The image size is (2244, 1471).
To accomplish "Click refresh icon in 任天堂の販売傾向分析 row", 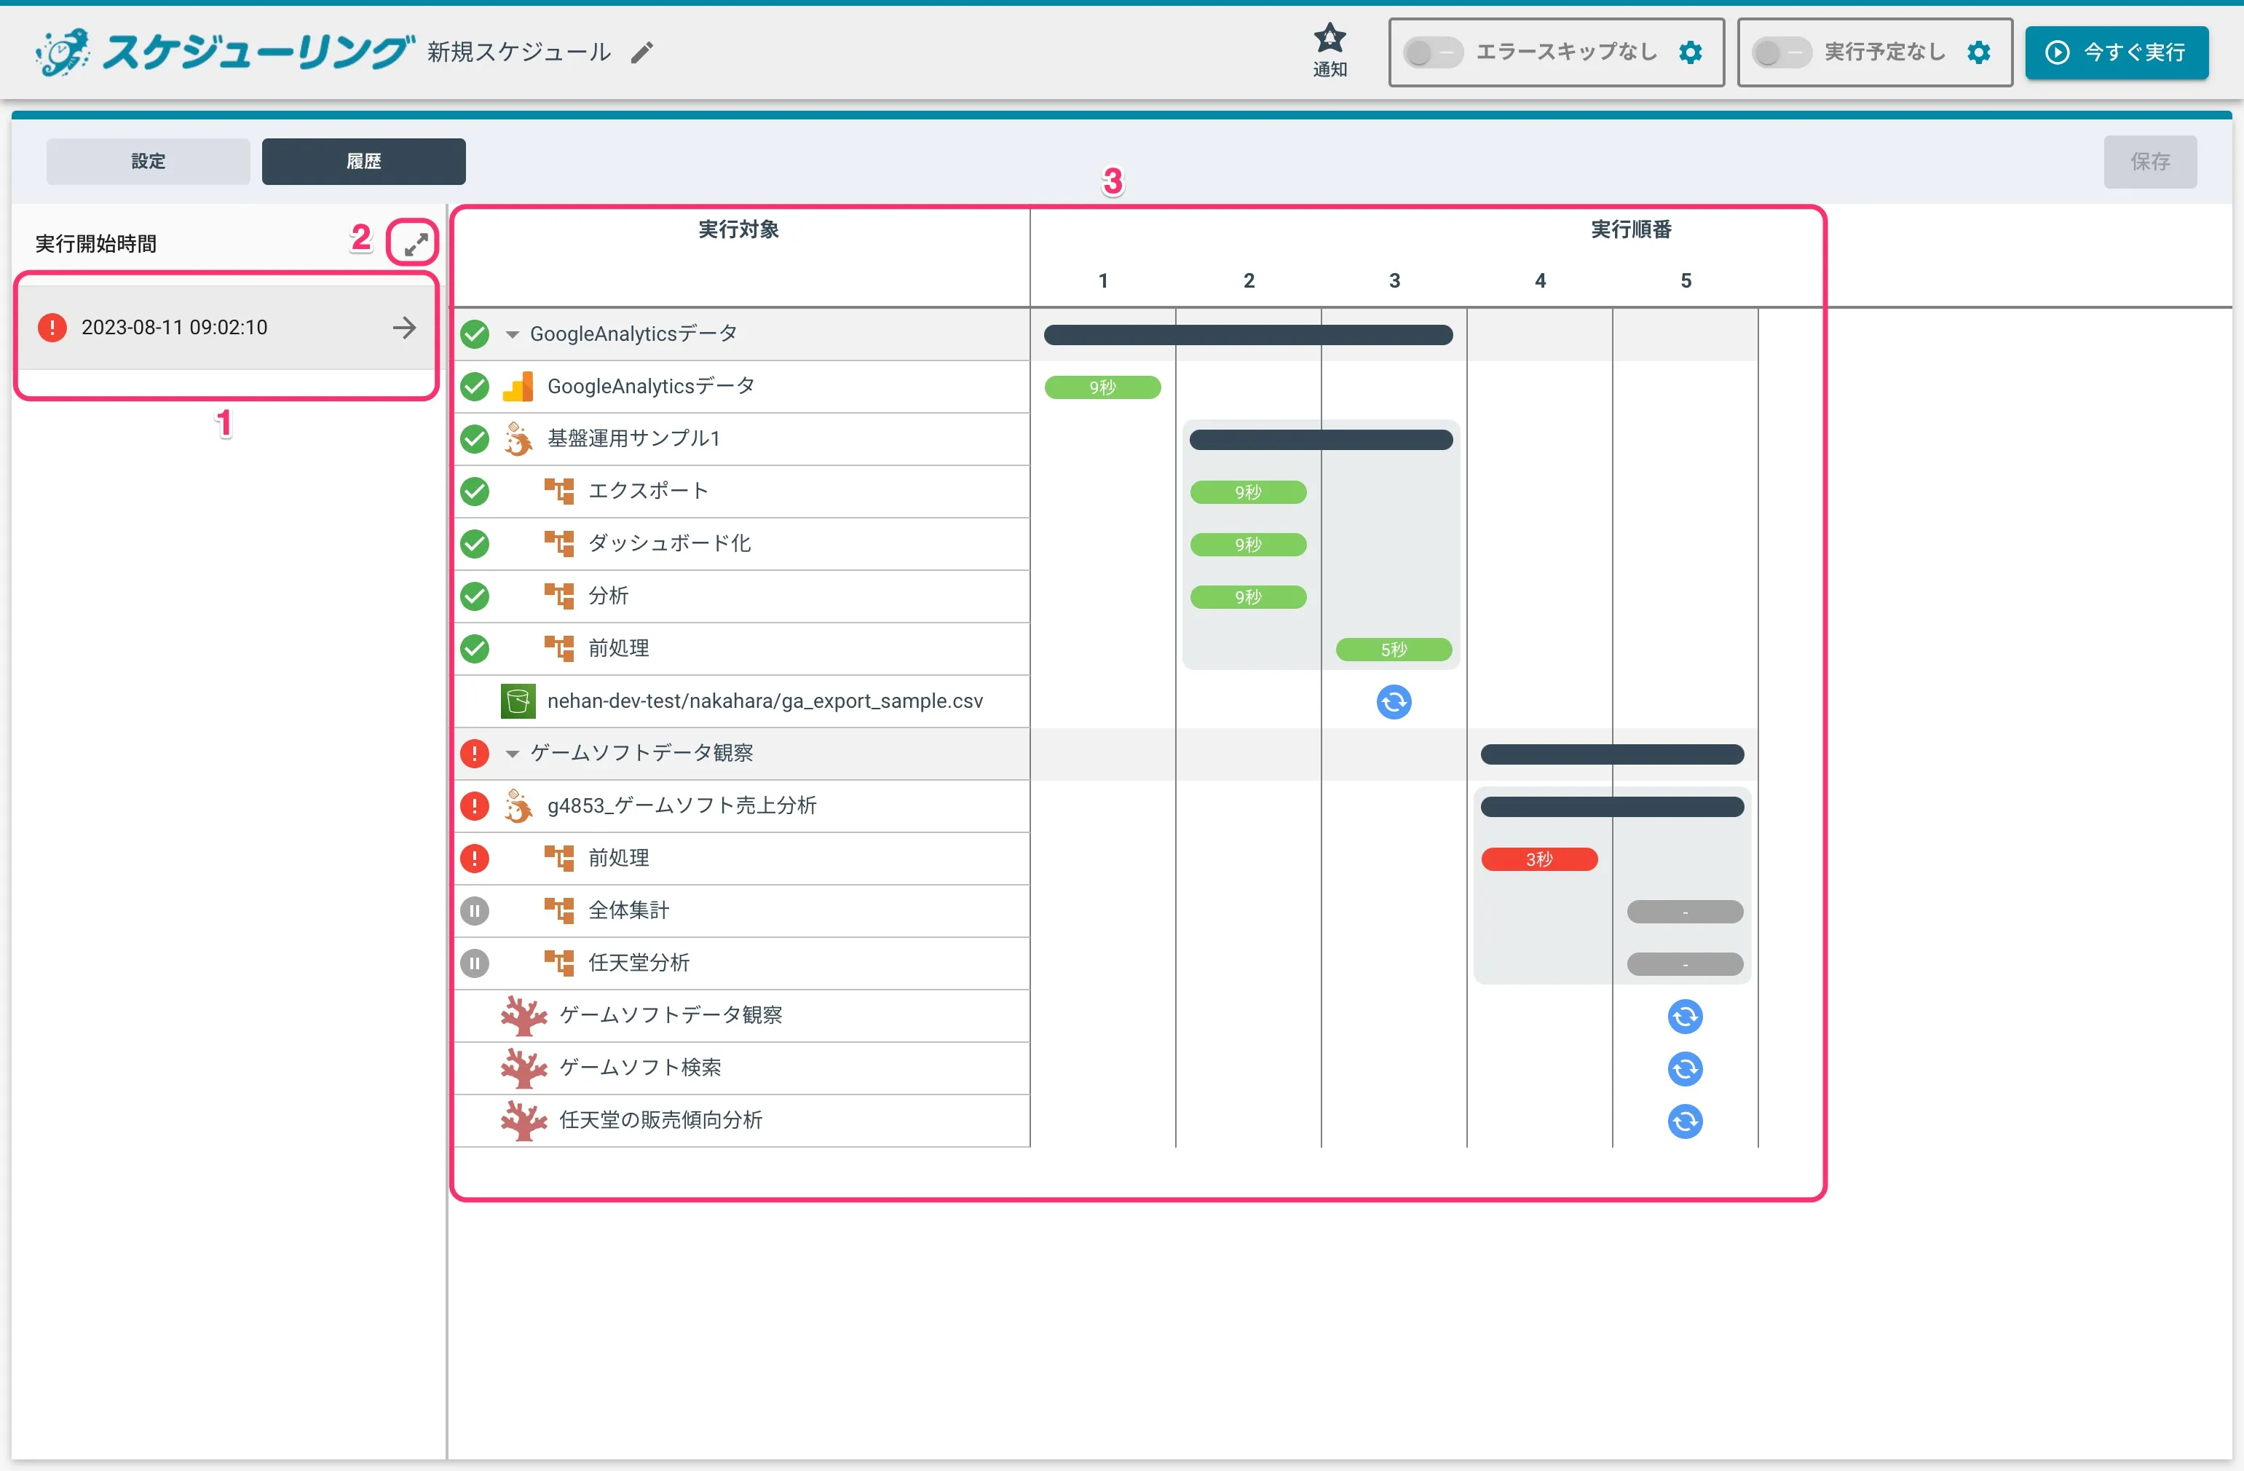I will tap(1685, 1121).
